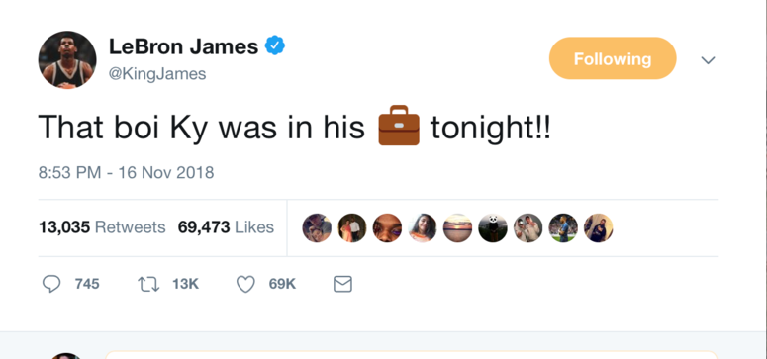Screen dimensions: 767x359
Task: Click the 745 replies count
Action: [87, 284]
